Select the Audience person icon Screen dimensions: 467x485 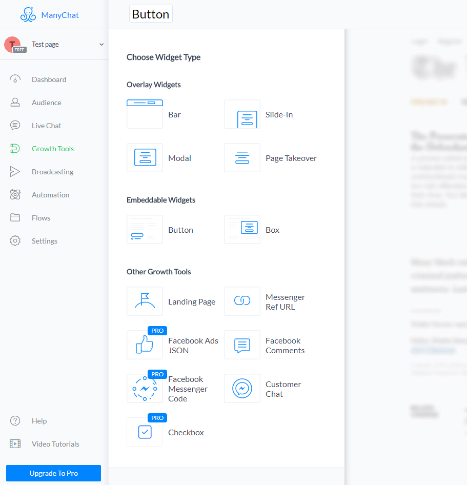point(15,103)
